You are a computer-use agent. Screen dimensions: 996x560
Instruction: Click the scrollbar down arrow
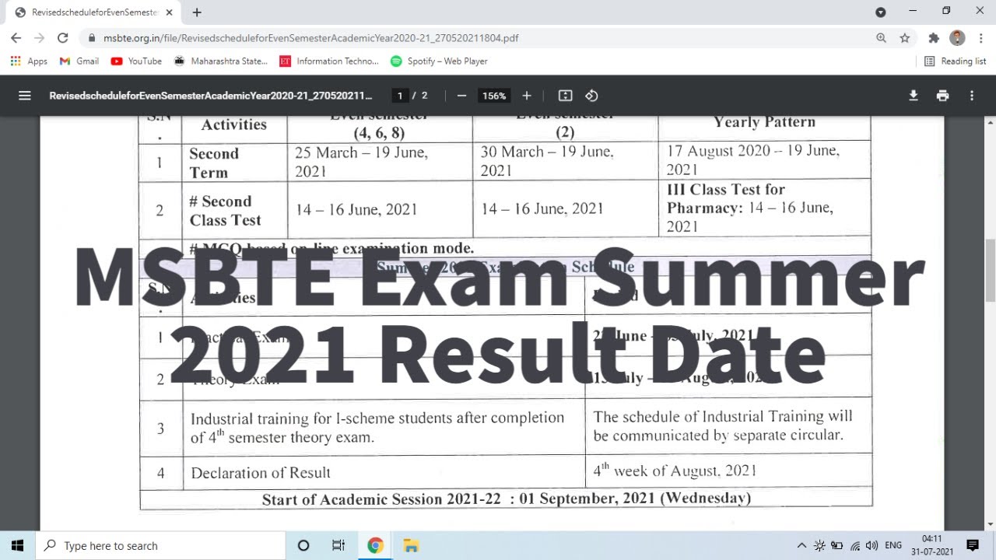click(x=990, y=524)
